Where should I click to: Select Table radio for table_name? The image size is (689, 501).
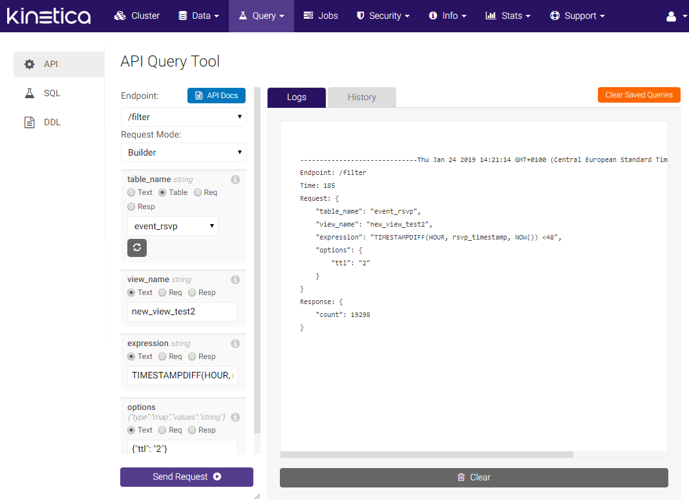pyautogui.click(x=162, y=193)
